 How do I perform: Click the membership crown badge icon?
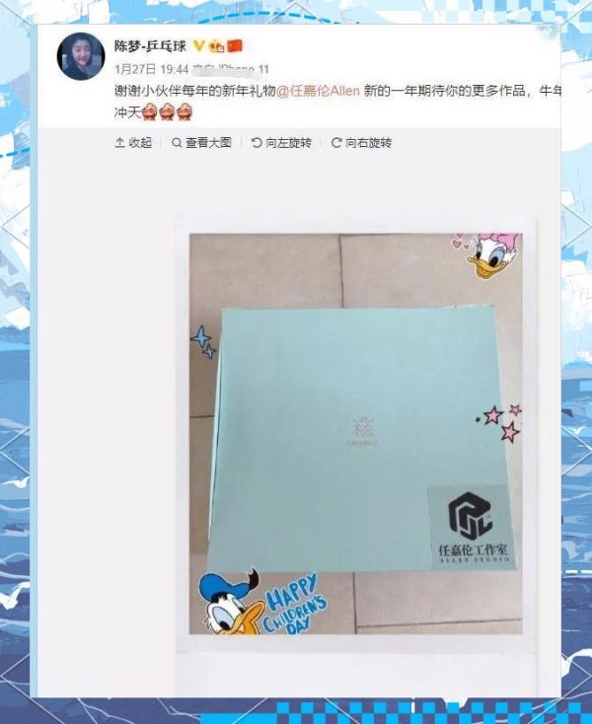tap(217, 46)
